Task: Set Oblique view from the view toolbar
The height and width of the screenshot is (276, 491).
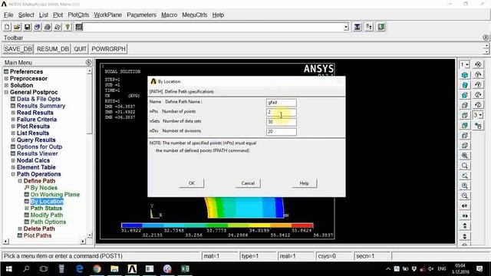Action: [465, 85]
